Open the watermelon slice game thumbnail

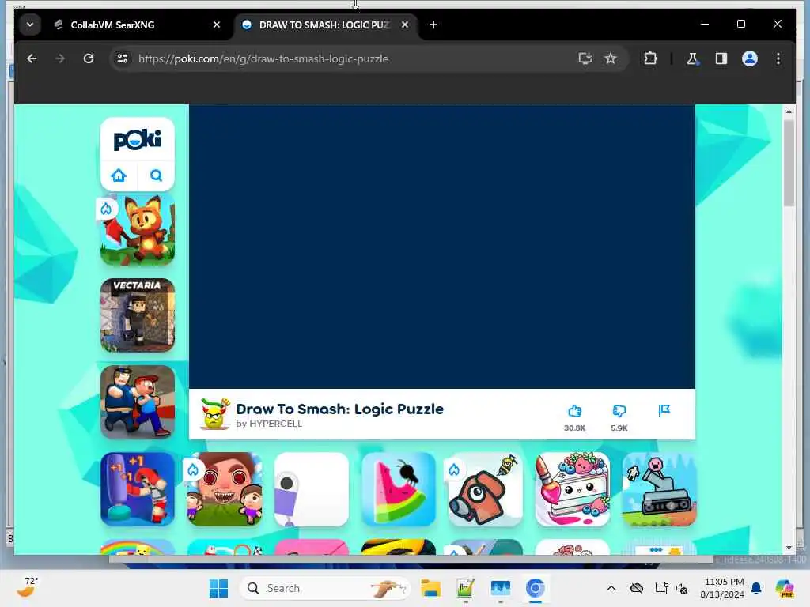(x=399, y=489)
